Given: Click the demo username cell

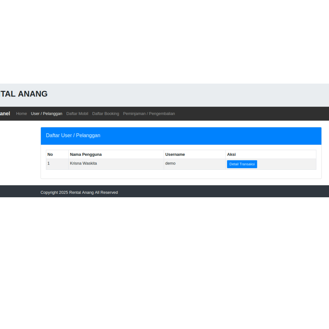Looking at the screenshot, I should coord(170,163).
